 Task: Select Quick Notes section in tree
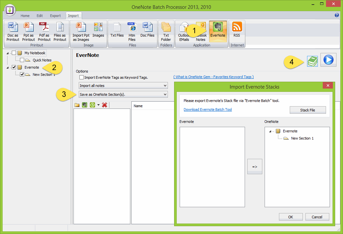[x=42, y=60]
